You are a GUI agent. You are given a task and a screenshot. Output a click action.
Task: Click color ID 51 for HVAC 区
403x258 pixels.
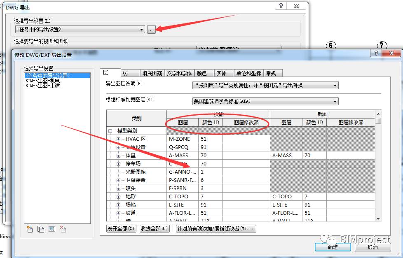pos(210,139)
